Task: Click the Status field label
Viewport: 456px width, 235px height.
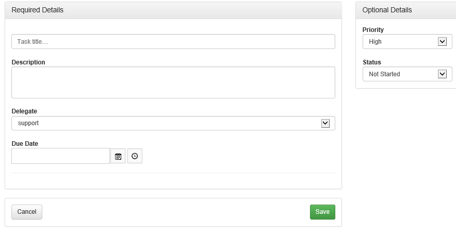Action: 371,62
